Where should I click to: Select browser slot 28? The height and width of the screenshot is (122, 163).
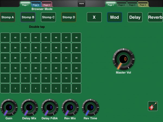click(x=36, y=58)
